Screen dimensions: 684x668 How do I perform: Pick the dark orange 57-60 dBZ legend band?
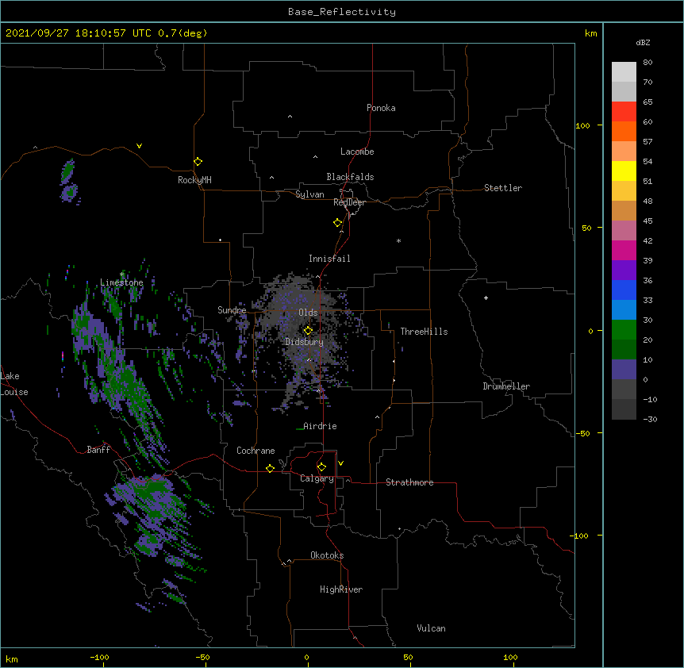[624, 131]
